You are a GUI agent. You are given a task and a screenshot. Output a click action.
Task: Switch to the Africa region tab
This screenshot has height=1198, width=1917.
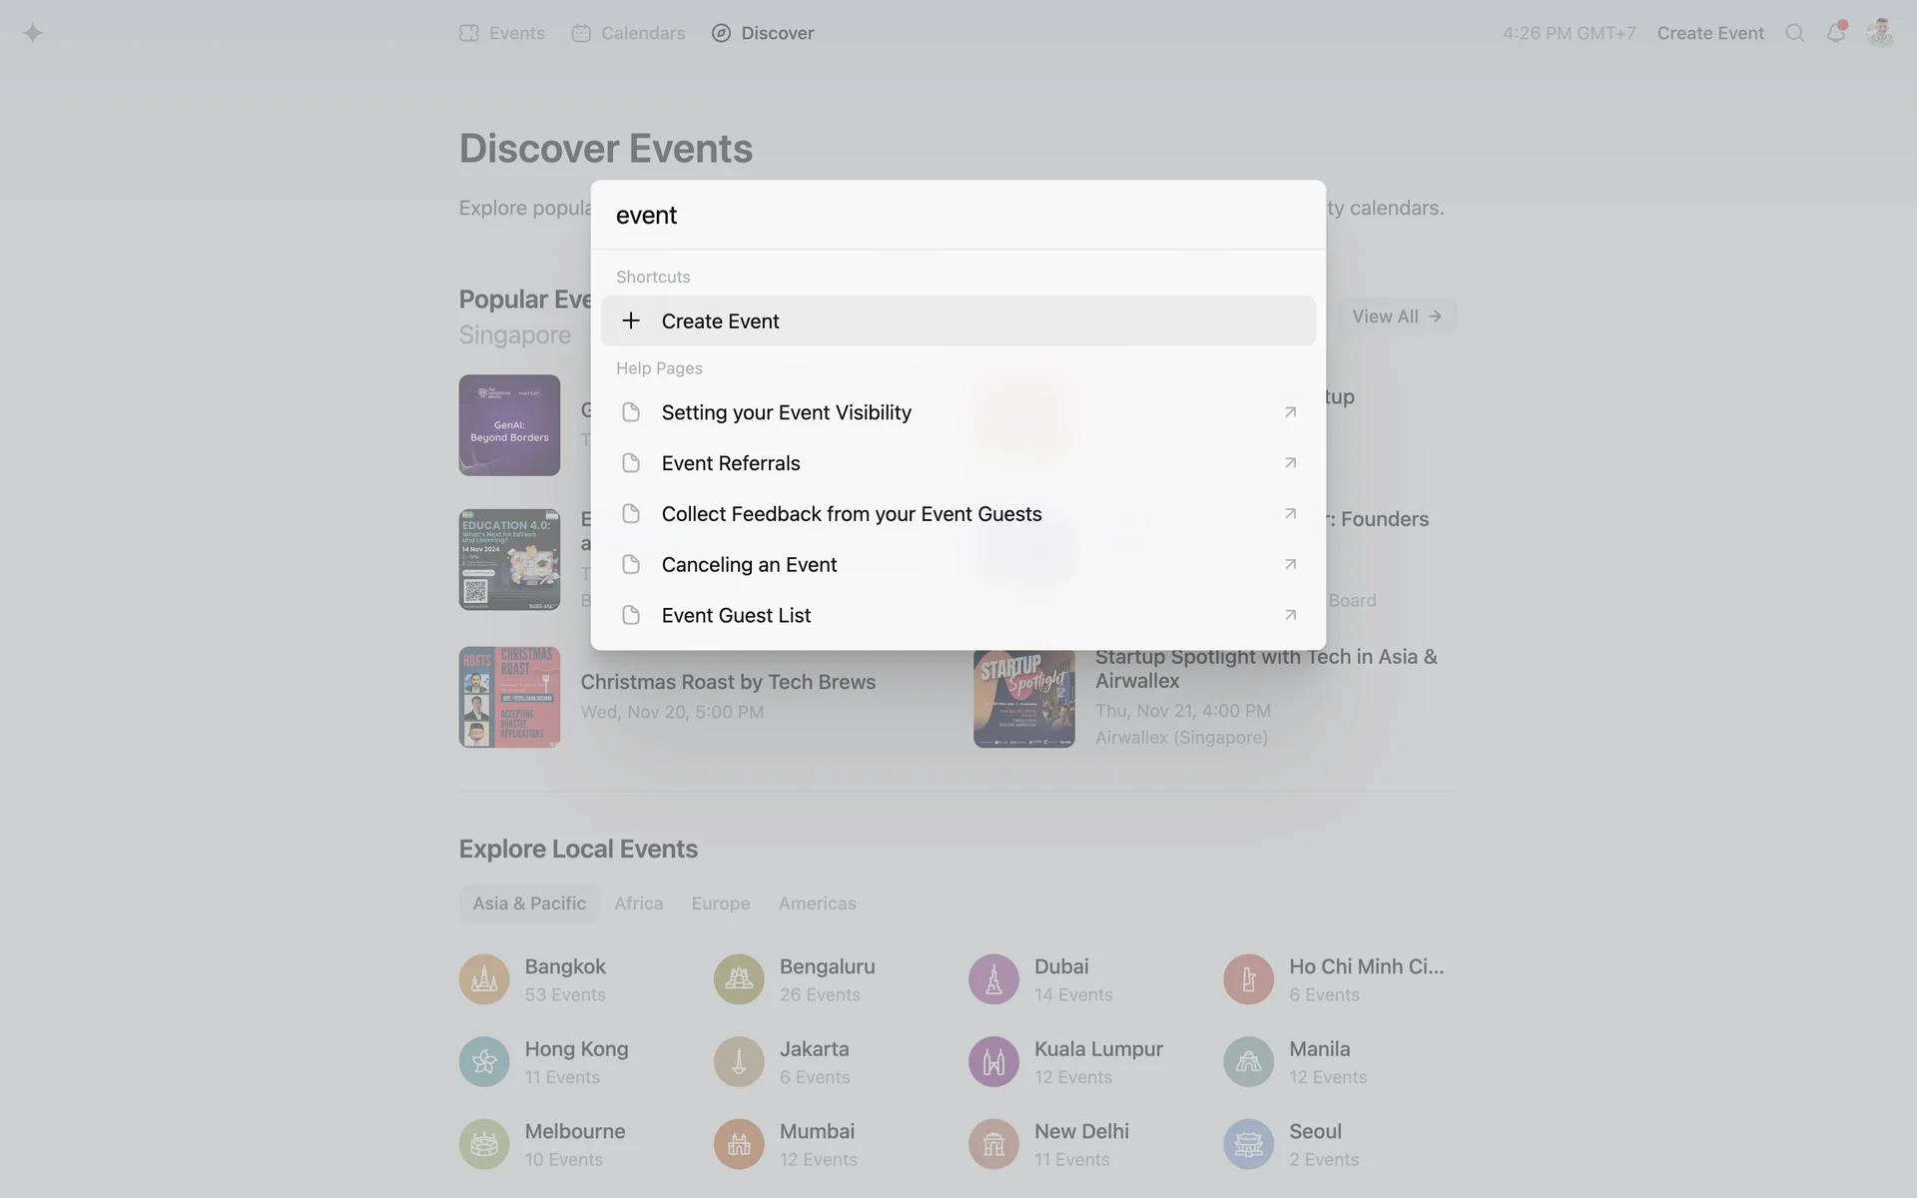[x=638, y=903]
